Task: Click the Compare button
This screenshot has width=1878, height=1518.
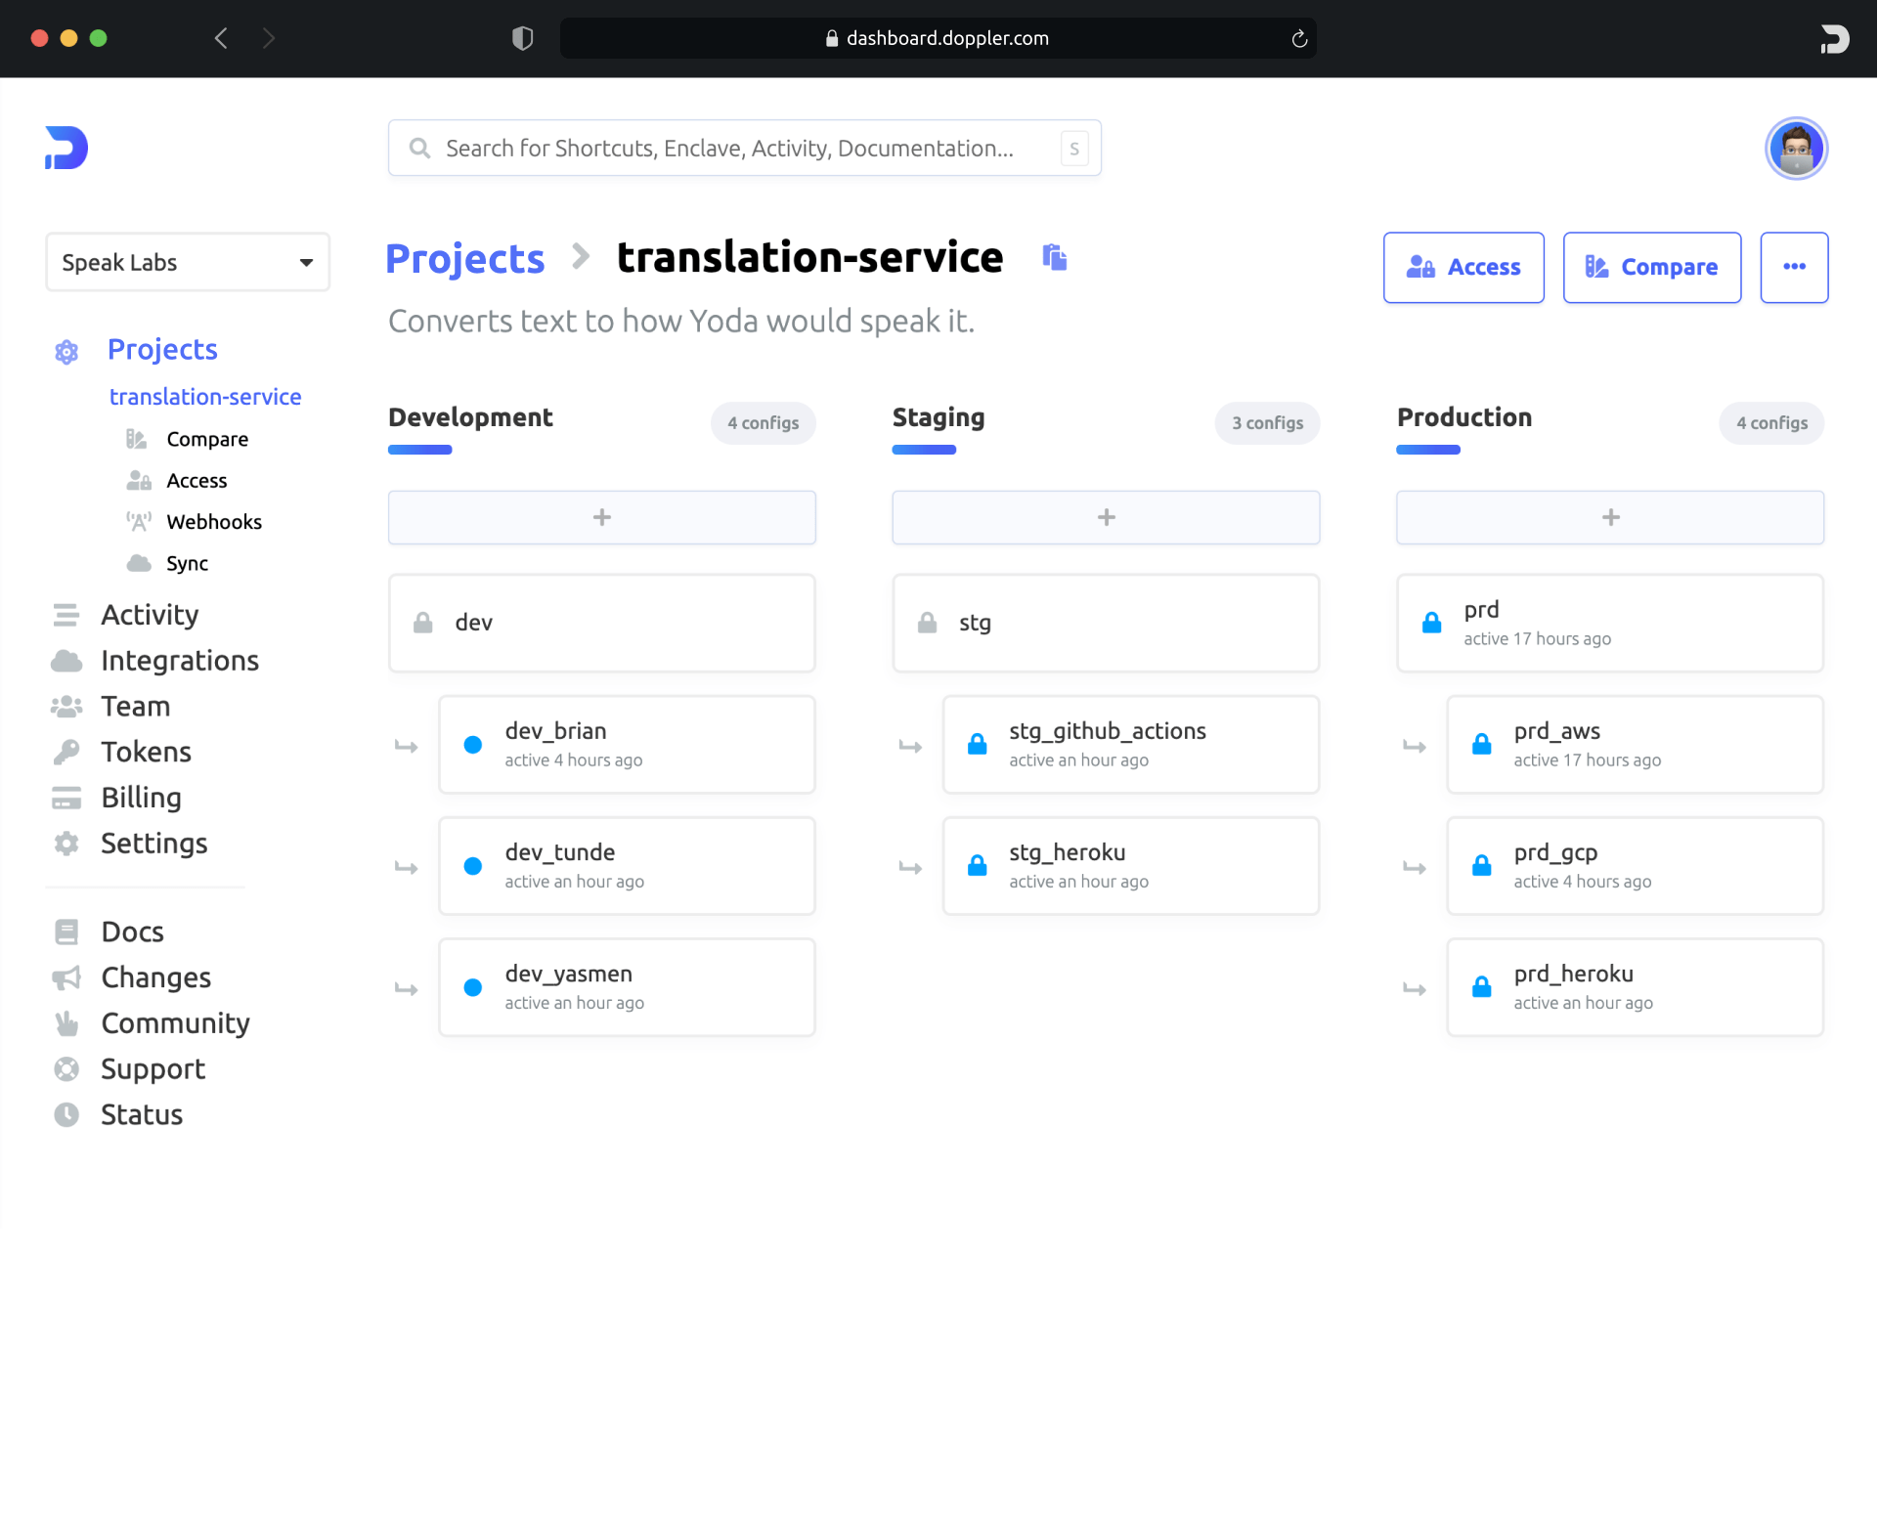Action: 1650,267
